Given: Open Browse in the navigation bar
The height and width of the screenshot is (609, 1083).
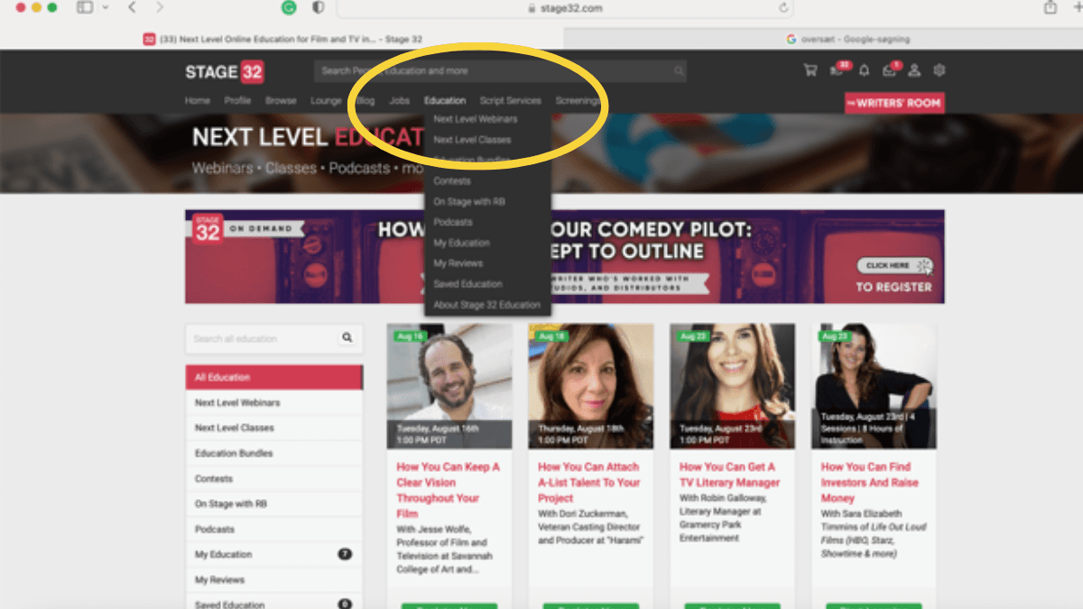Looking at the screenshot, I should tap(281, 101).
